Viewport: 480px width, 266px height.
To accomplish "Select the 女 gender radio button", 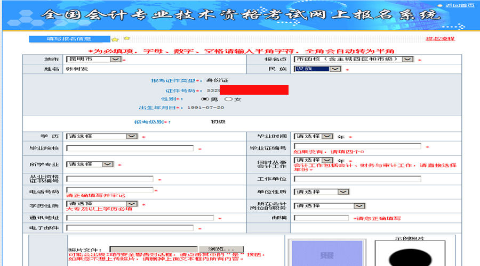I will pyautogui.click(x=228, y=99).
